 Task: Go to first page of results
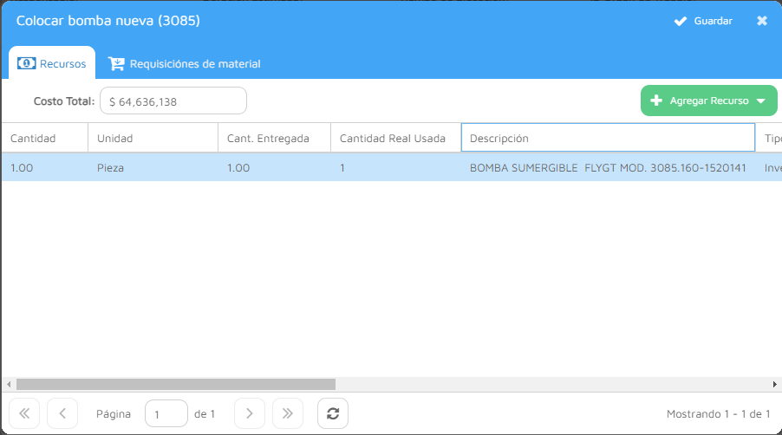tap(24, 414)
